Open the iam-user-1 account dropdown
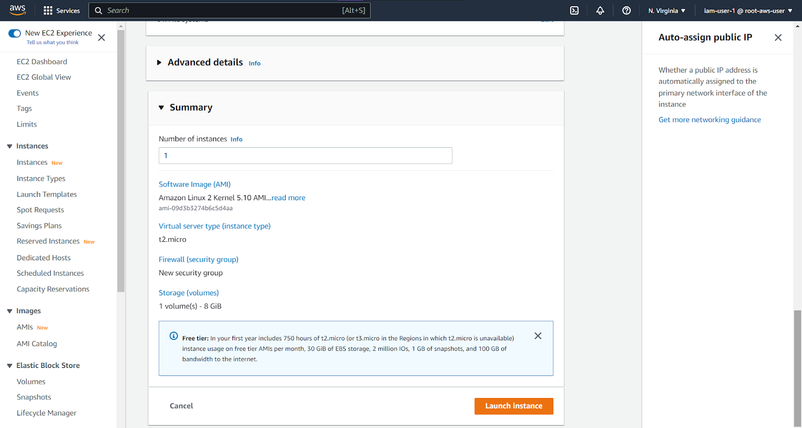The image size is (802, 428). pos(748,11)
